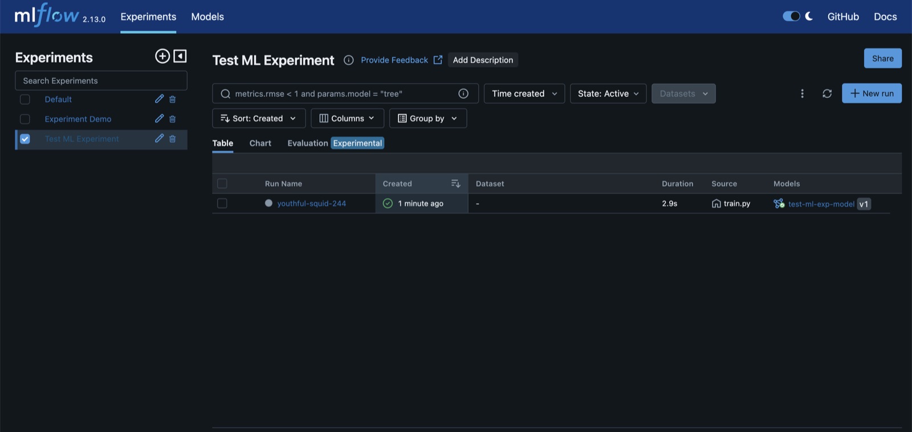Click the New run button
Viewport: 912px width, 432px height.
(872, 93)
